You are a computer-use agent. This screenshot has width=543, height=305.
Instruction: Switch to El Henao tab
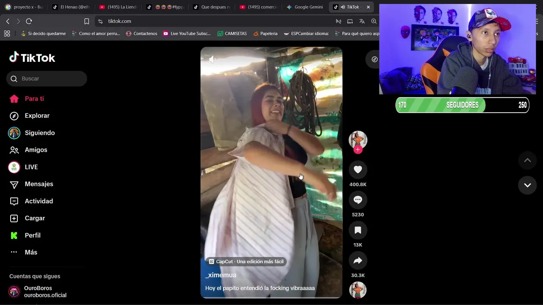pos(71,7)
